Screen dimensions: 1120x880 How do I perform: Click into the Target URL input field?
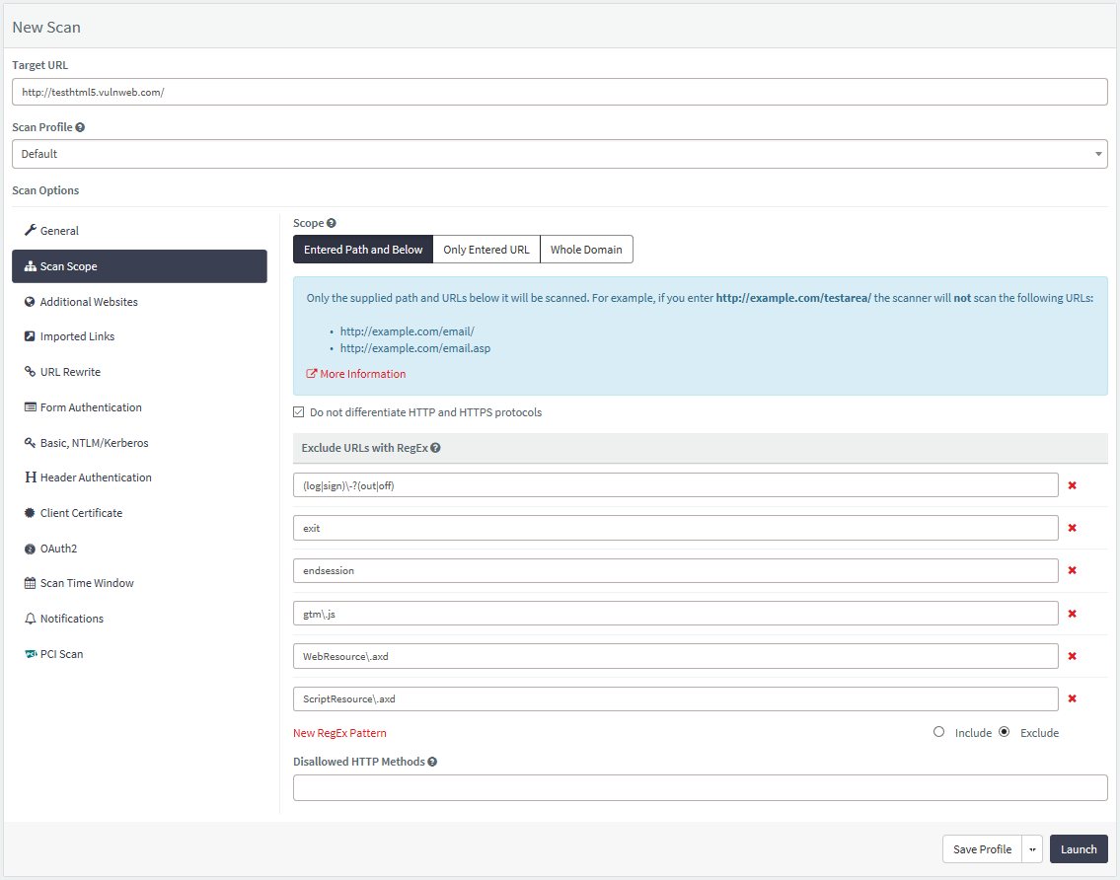(560, 92)
